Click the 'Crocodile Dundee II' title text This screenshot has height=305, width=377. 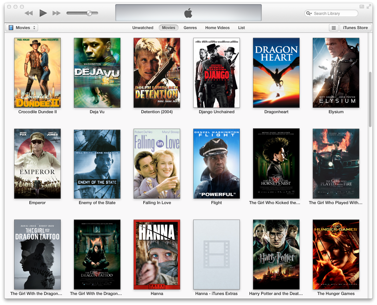(x=37, y=112)
